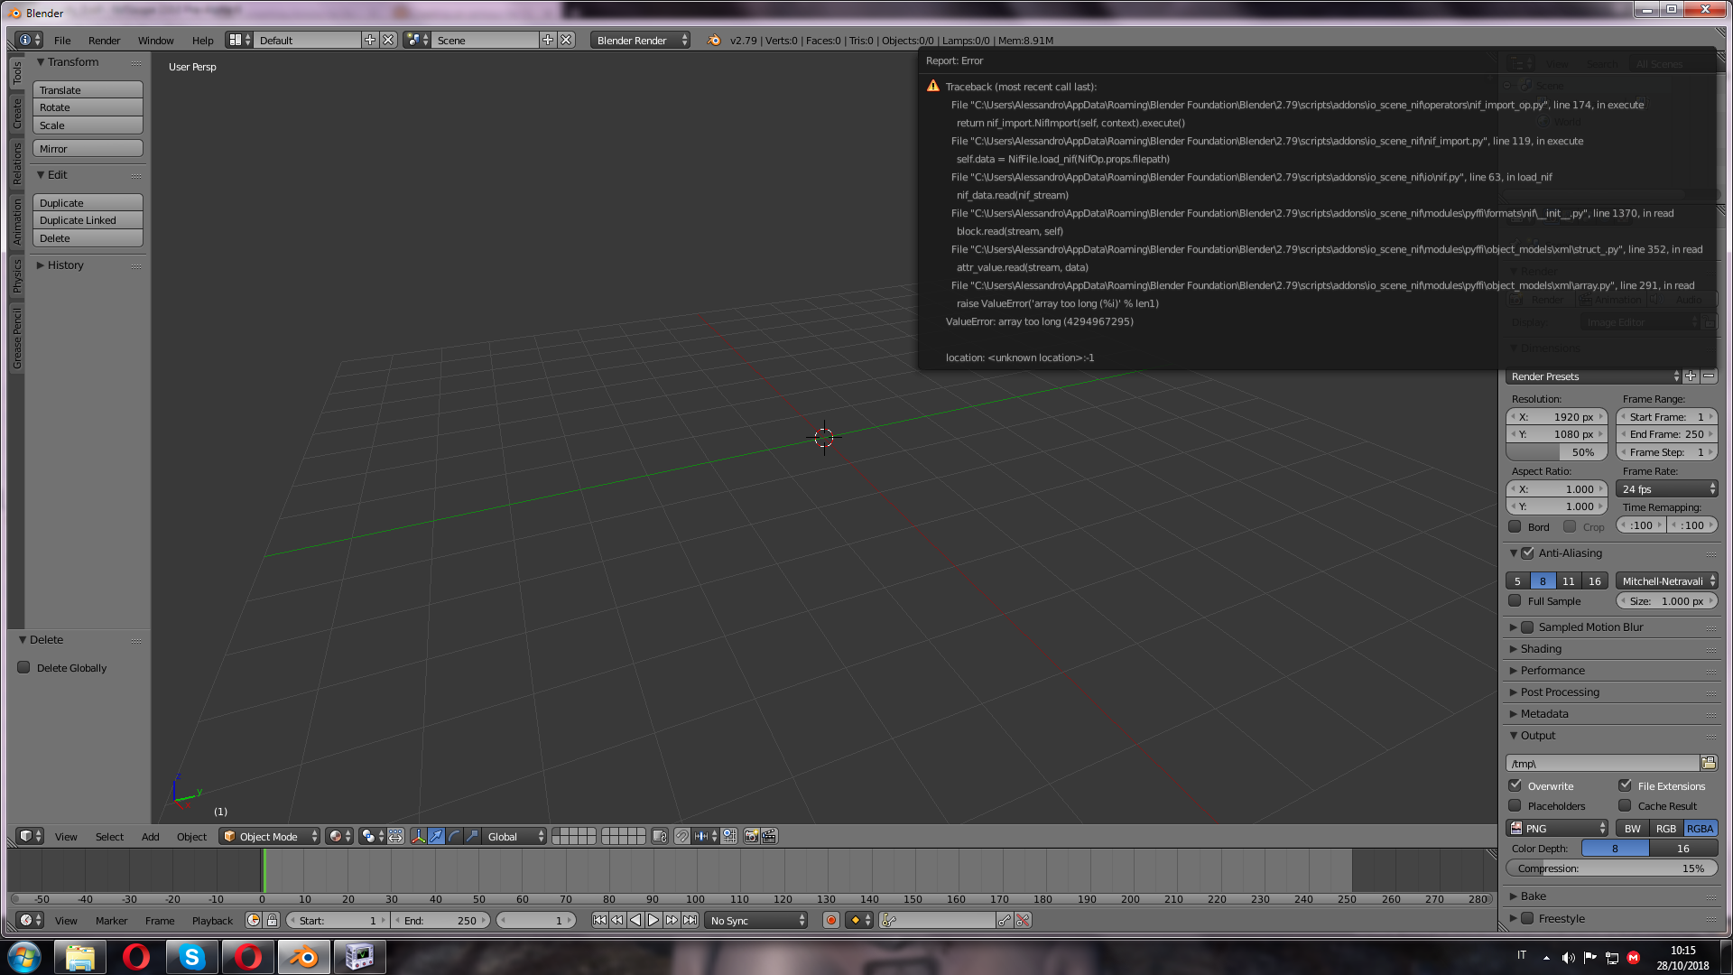Open the output folder browser icon
Viewport: 1733px width, 975px height.
(x=1709, y=763)
